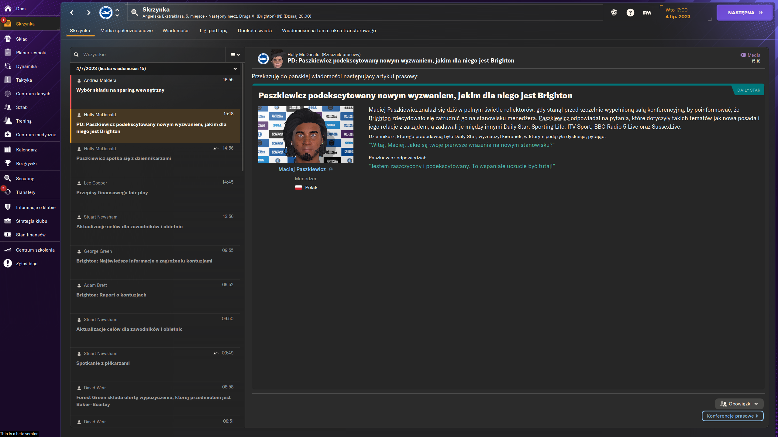This screenshot has width=778, height=437.
Task: Click the message list scrollbar
Action: 243,117
